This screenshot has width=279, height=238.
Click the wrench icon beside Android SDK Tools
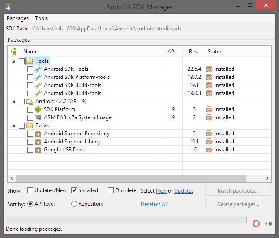point(38,69)
